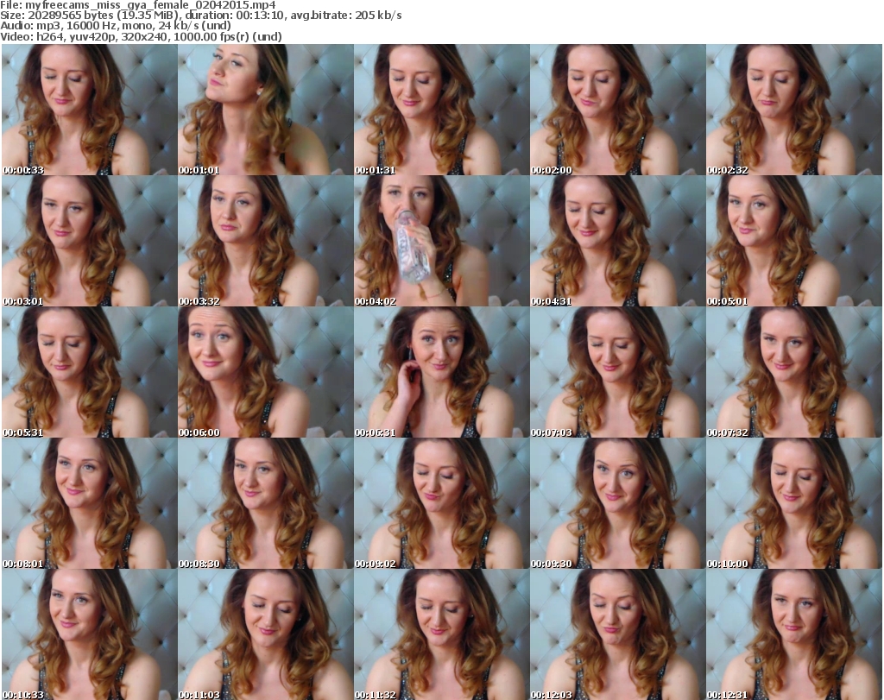884x700 pixels.
Task: Select the last thumbnail at 00:12:31
Action: click(x=794, y=634)
